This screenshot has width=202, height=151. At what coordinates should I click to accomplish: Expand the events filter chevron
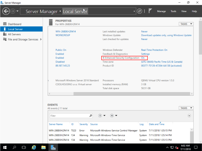[x=189, y=116]
